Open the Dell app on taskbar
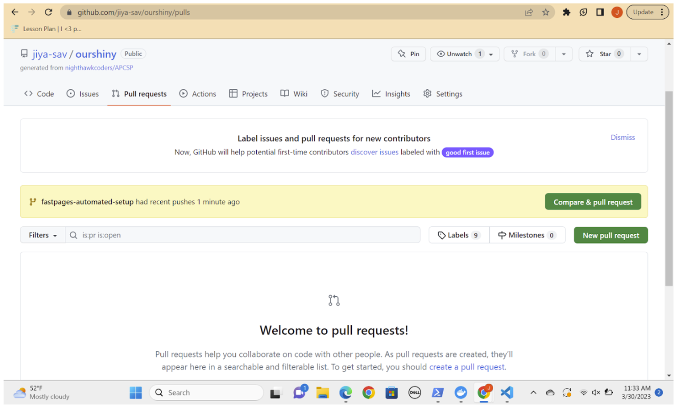Viewport: 676px width, 405px height. [415, 393]
